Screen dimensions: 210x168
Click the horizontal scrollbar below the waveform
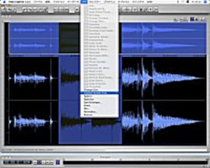pos(156,150)
